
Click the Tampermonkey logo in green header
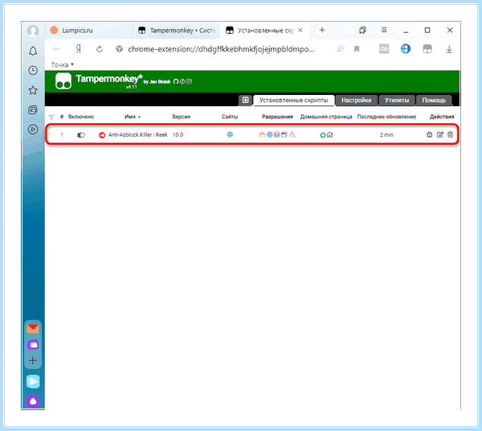[63, 81]
